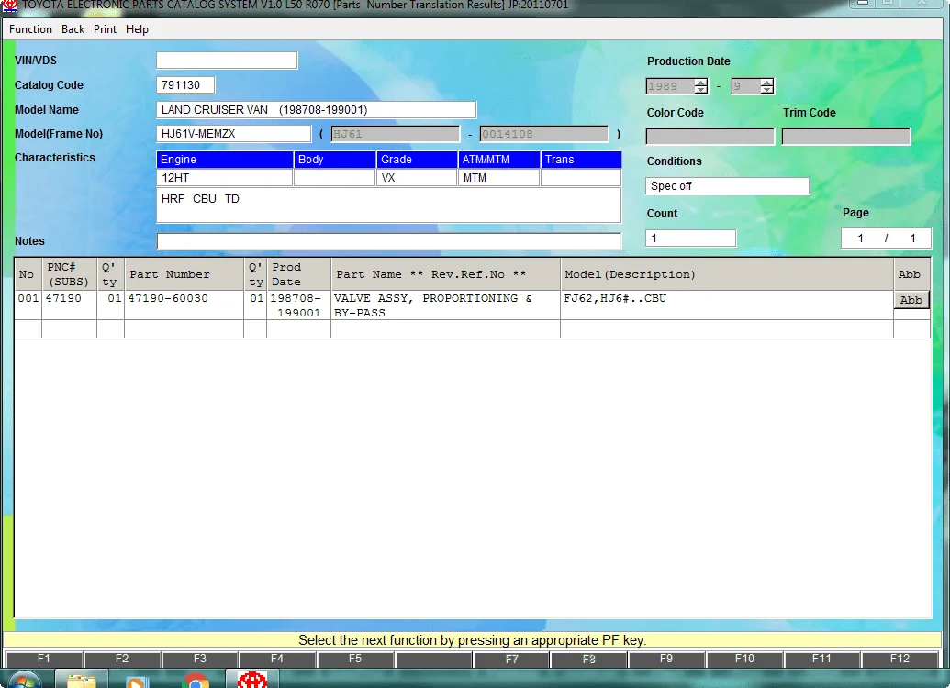Click the Abb button in row 001
The width and height of the screenshot is (950, 688).
(911, 300)
